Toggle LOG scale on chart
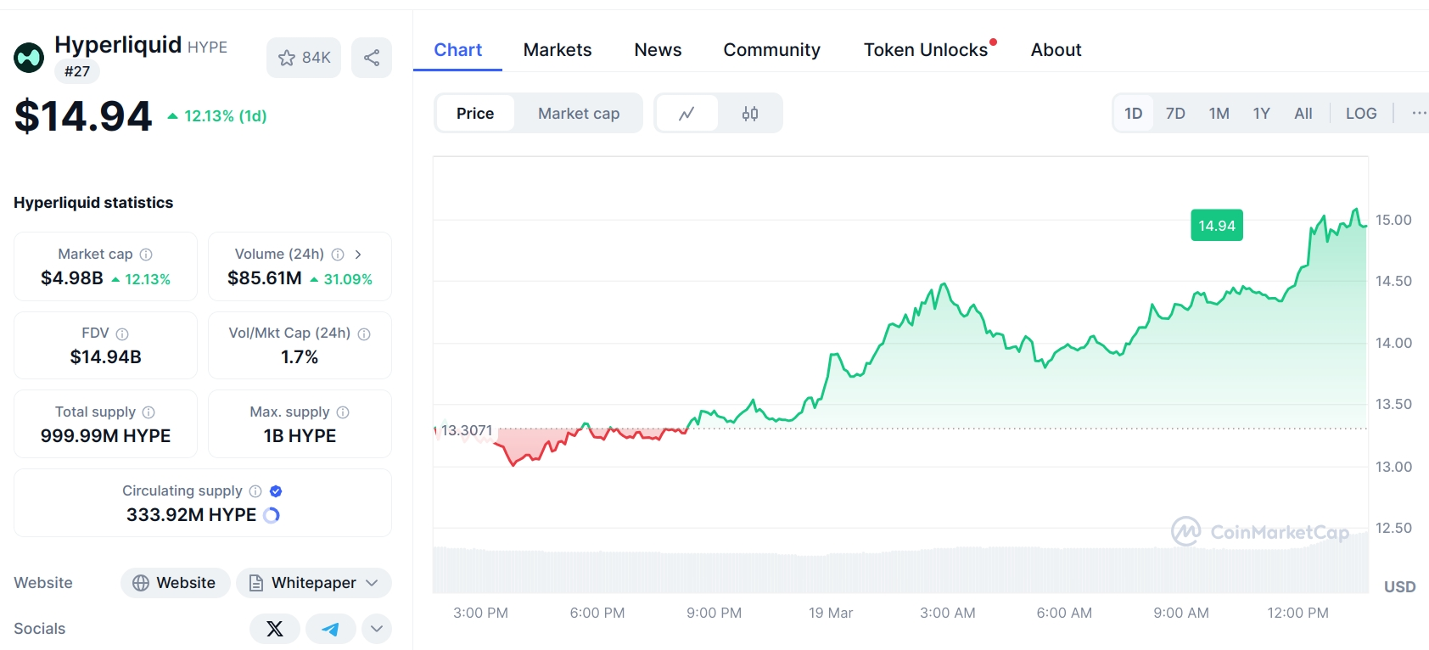 [x=1361, y=114]
